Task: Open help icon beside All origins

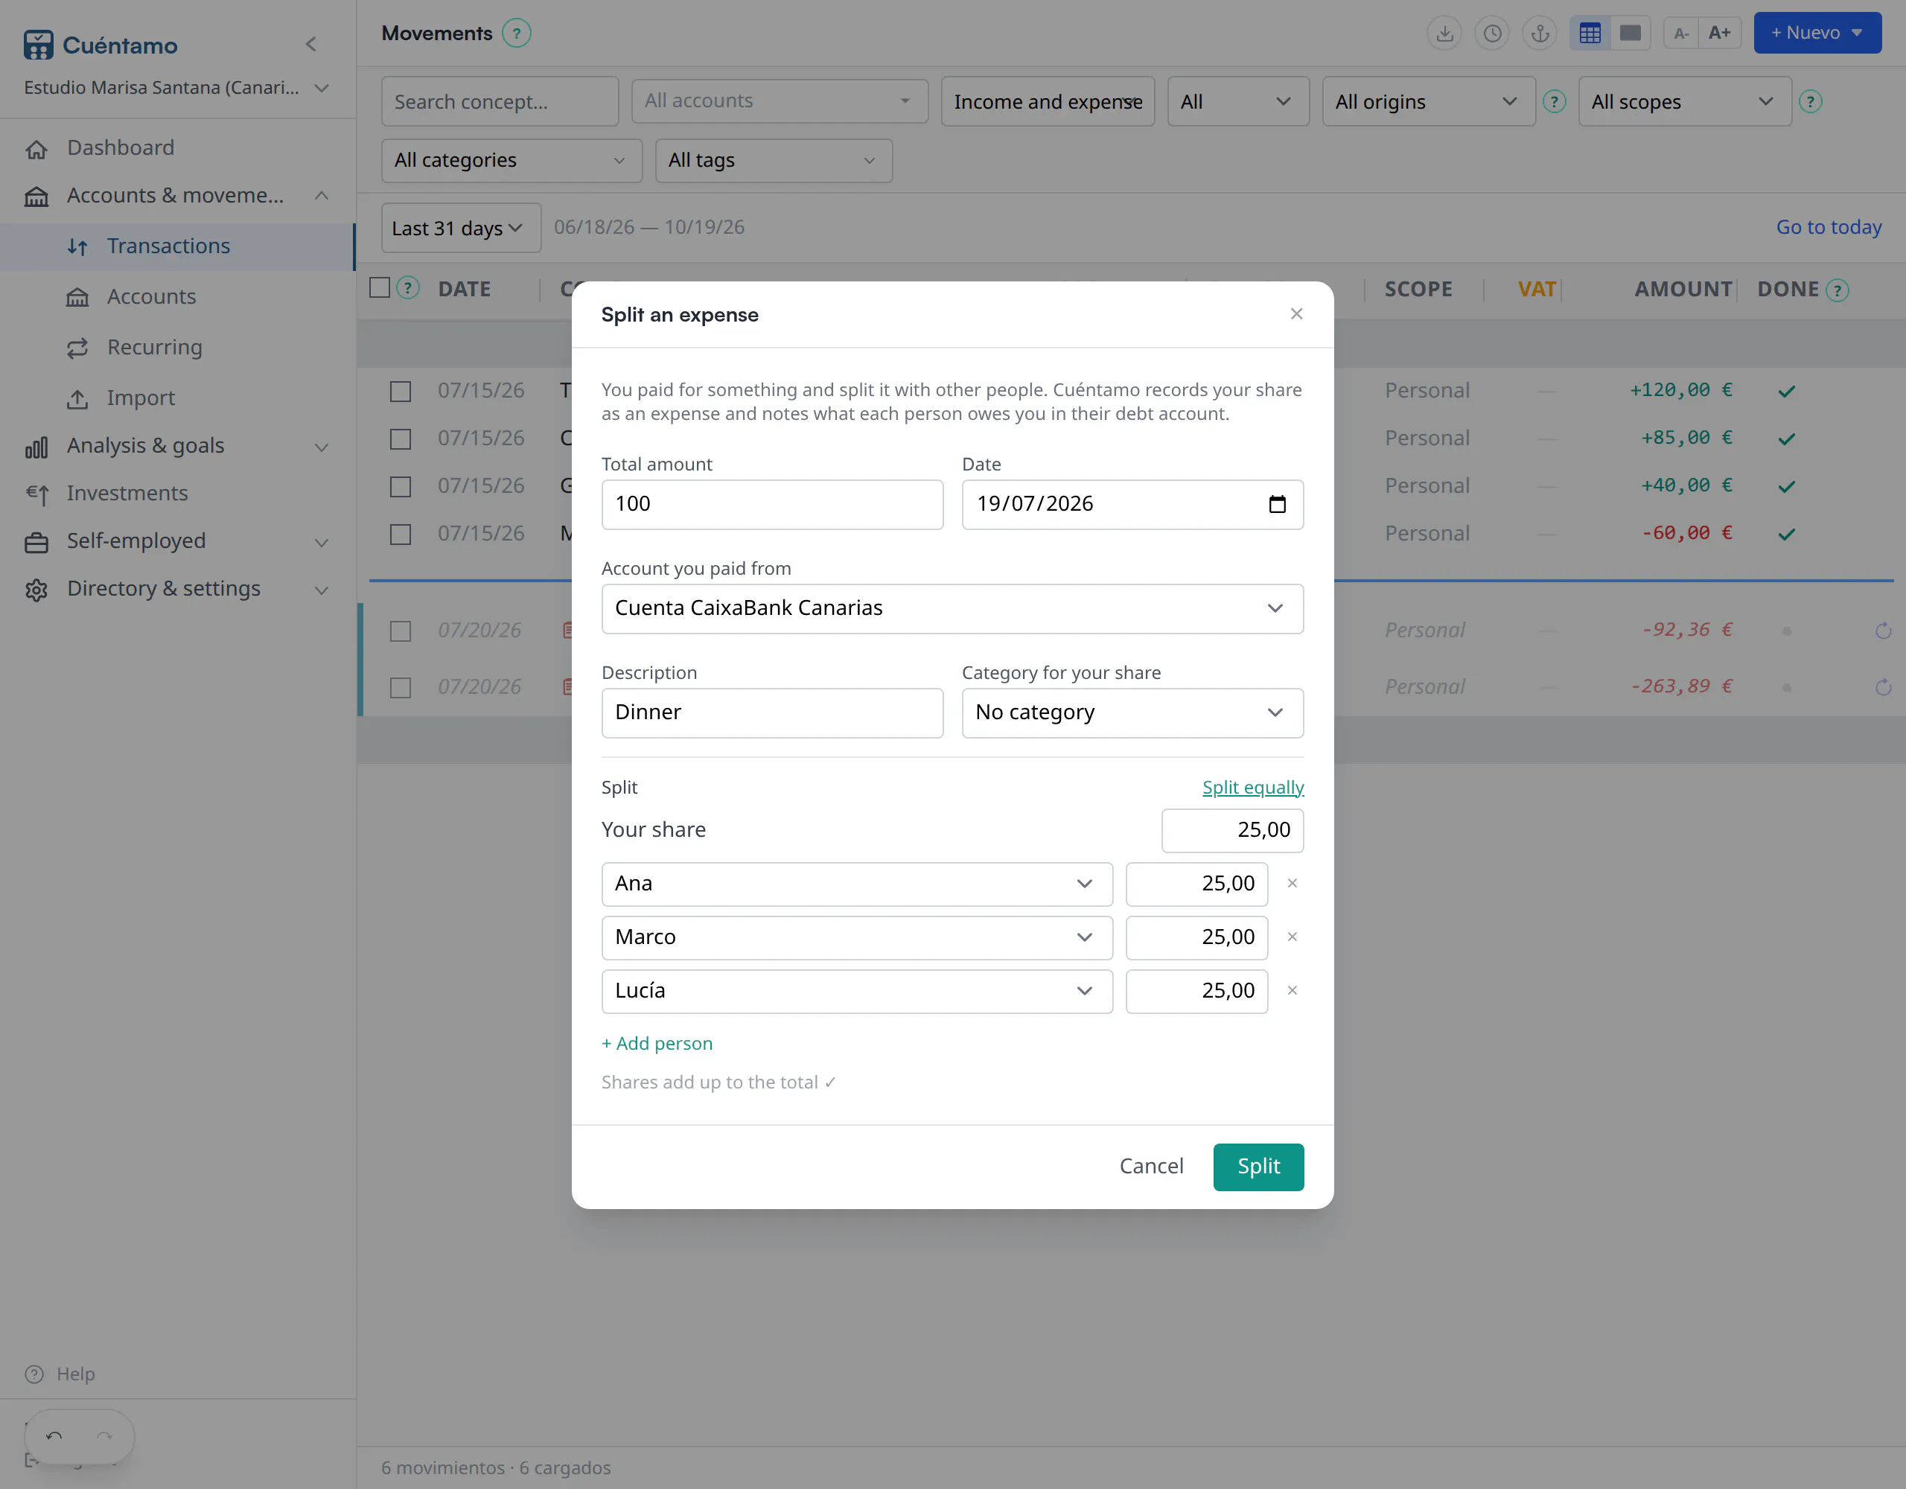Action: [x=1555, y=101]
